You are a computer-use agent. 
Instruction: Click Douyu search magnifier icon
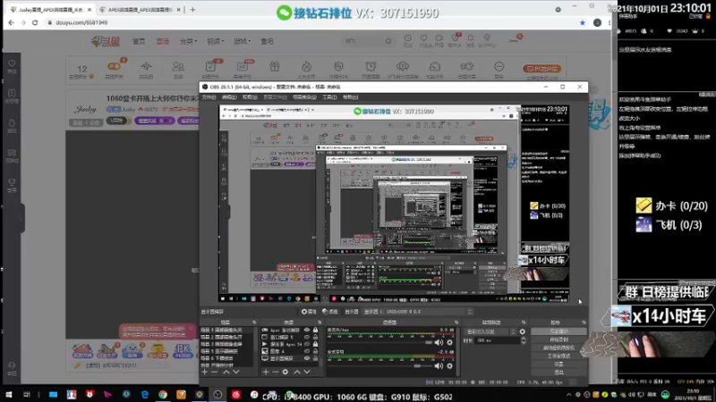[x=388, y=41]
